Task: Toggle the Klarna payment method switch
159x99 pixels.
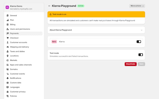Action: [x=139, y=42]
